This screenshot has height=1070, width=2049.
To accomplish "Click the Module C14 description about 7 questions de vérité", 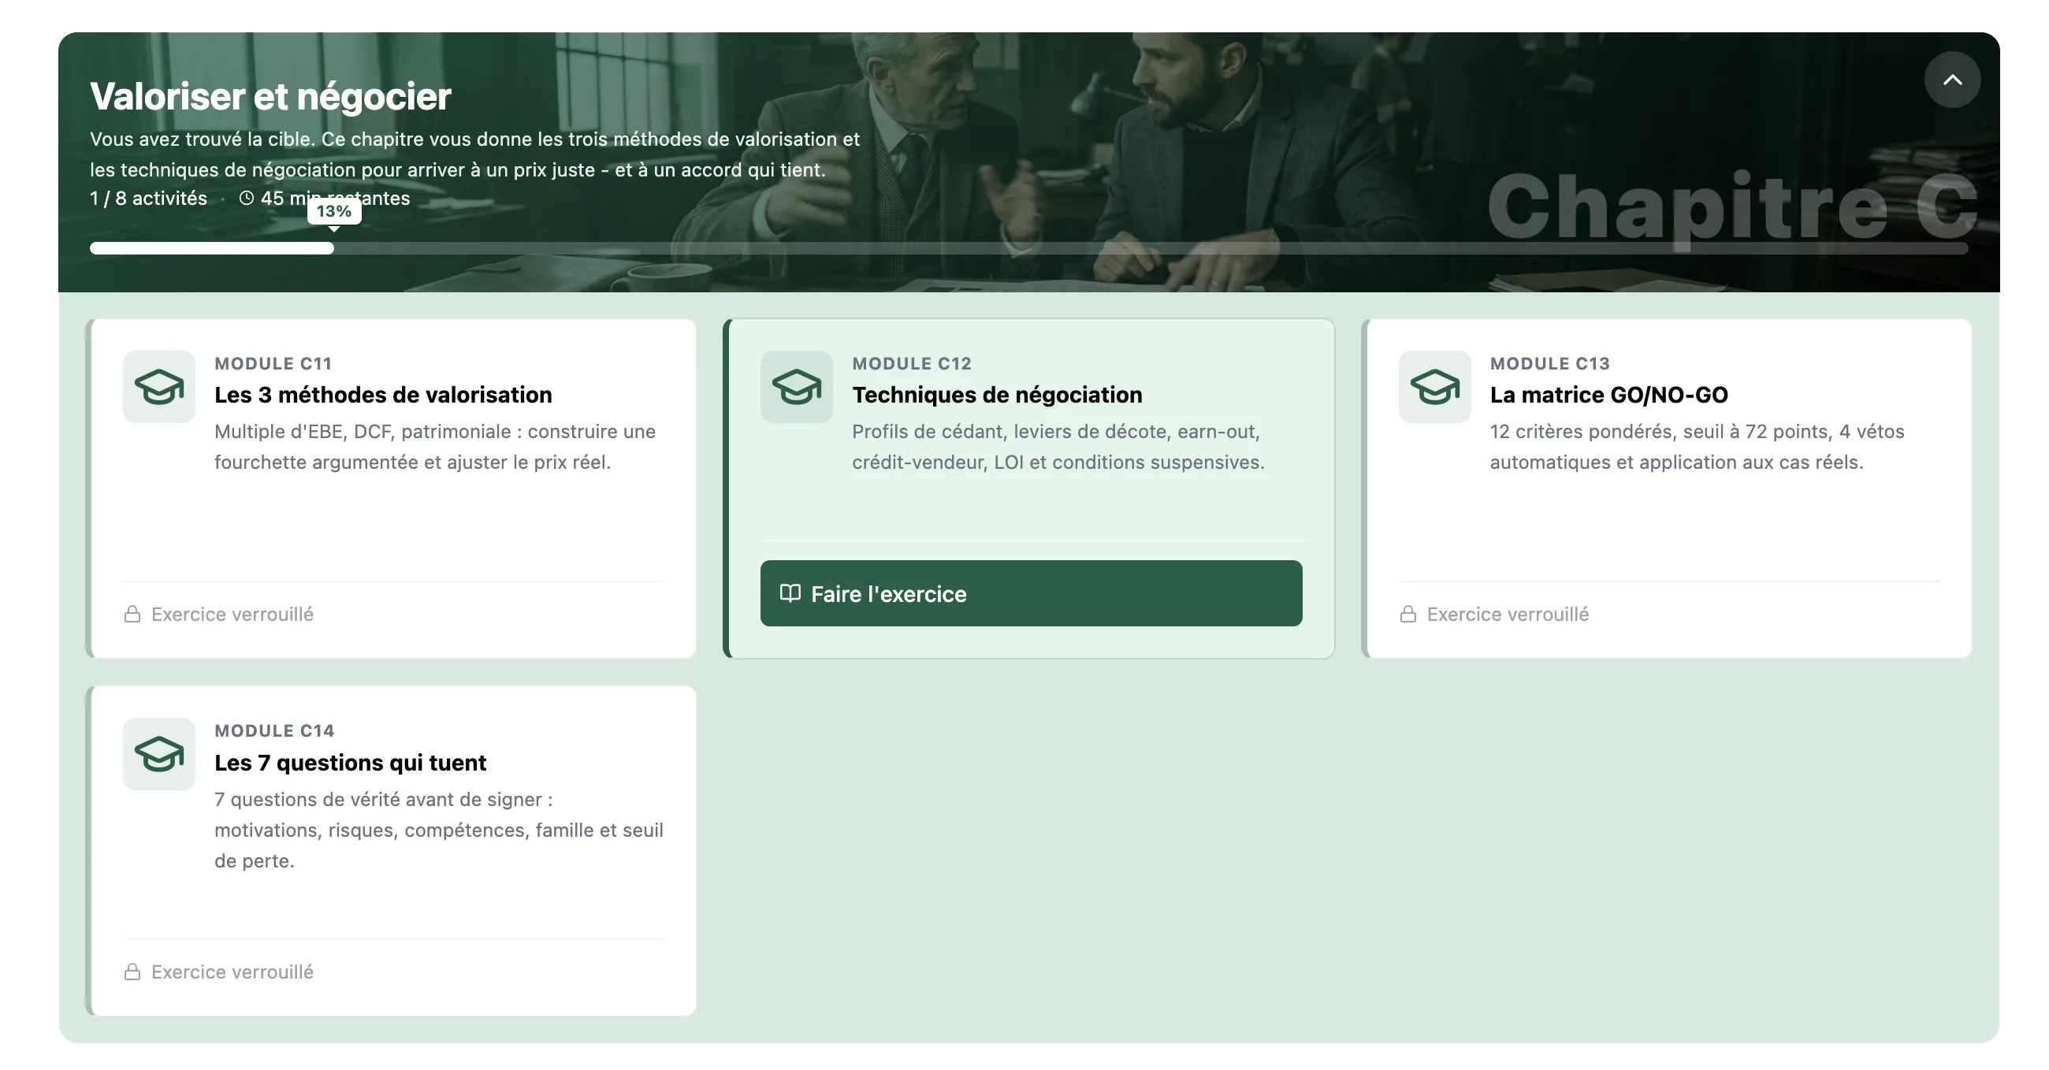I will click(438, 830).
